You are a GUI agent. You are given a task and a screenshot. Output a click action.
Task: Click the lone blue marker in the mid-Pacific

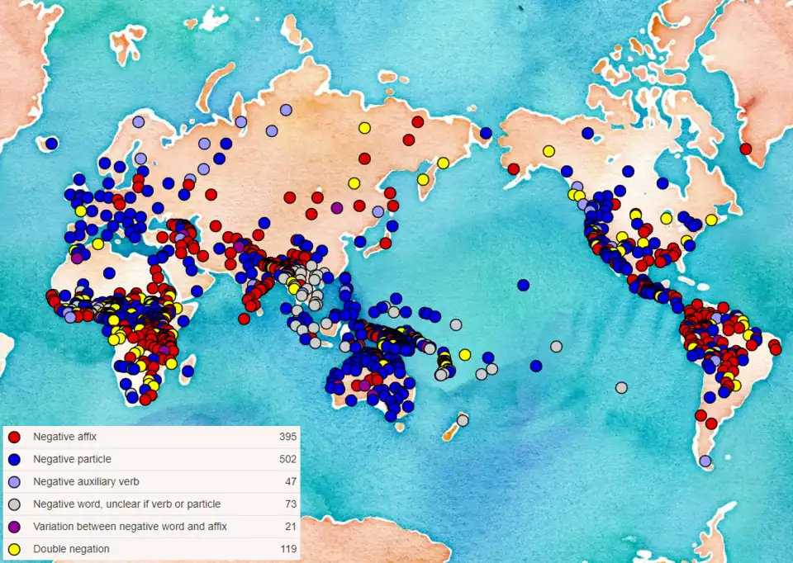tap(524, 285)
